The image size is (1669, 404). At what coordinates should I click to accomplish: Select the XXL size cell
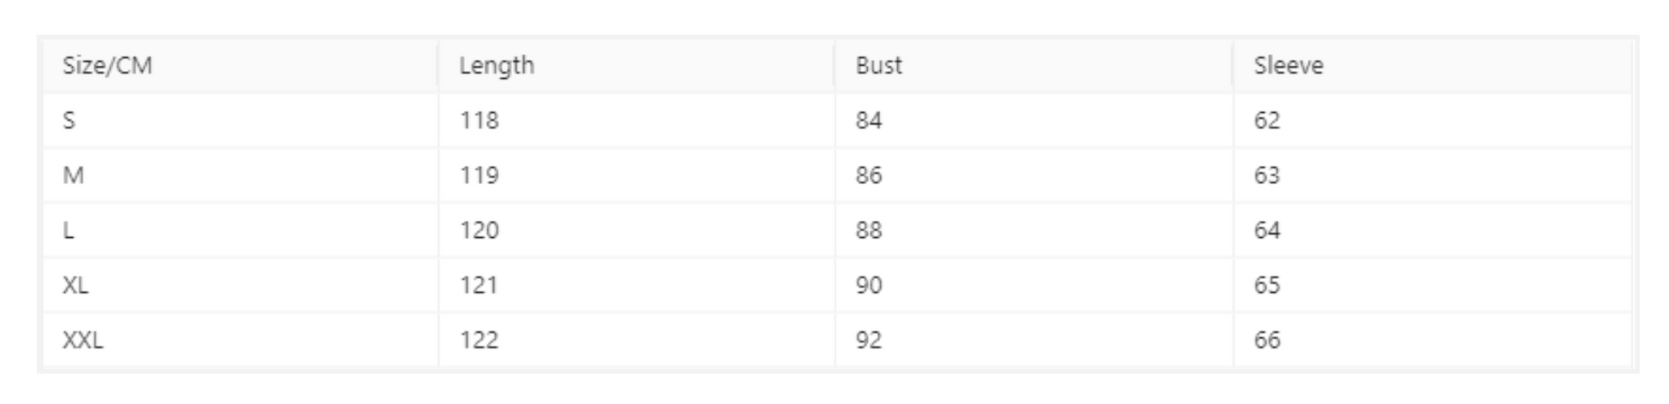click(83, 341)
